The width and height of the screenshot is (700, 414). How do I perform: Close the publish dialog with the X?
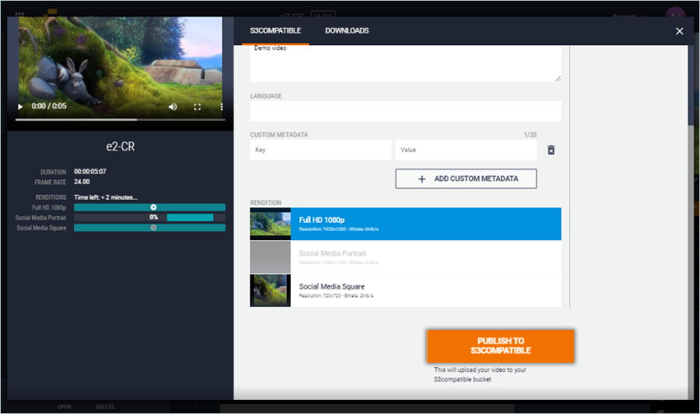coord(680,31)
